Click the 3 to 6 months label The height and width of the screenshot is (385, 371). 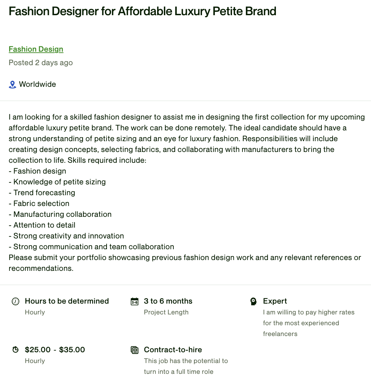pyautogui.click(x=168, y=301)
